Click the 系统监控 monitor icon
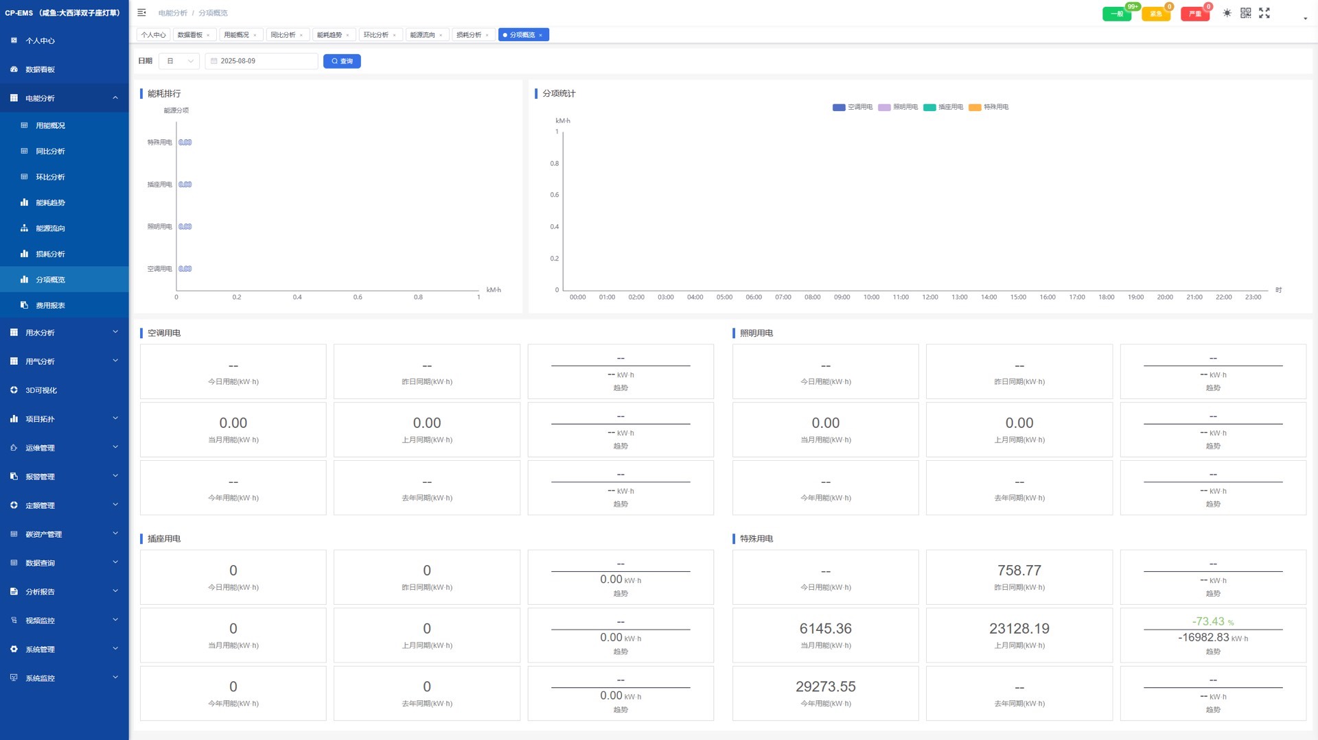This screenshot has height=740, width=1318. [14, 678]
